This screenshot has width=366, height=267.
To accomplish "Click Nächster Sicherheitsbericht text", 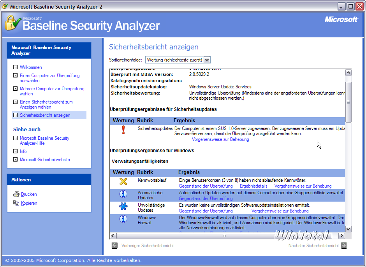I will click(x=313, y=246).
